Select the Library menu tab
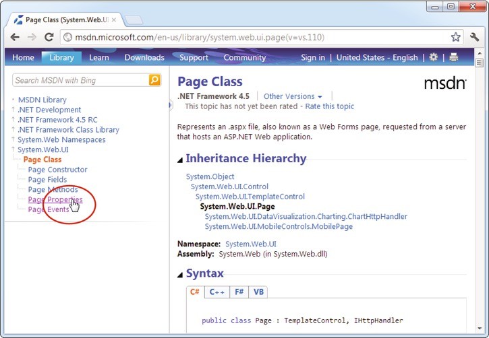Image resolution: width=489 pixels, height=338 pixels. [x=61, y=58]
